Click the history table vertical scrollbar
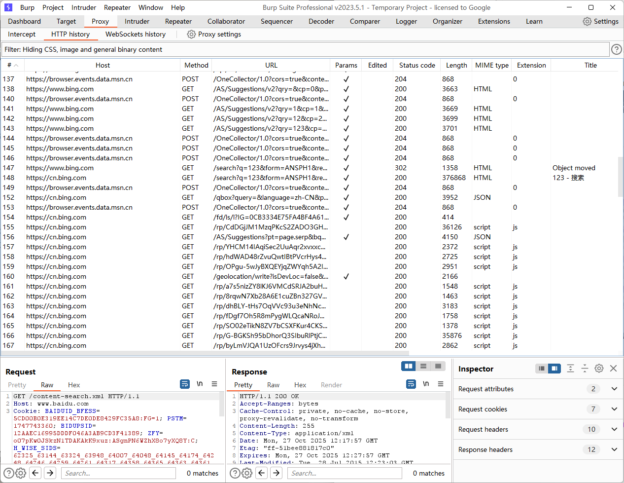Screen dimensions: 624x483 (x=621, y=177)
